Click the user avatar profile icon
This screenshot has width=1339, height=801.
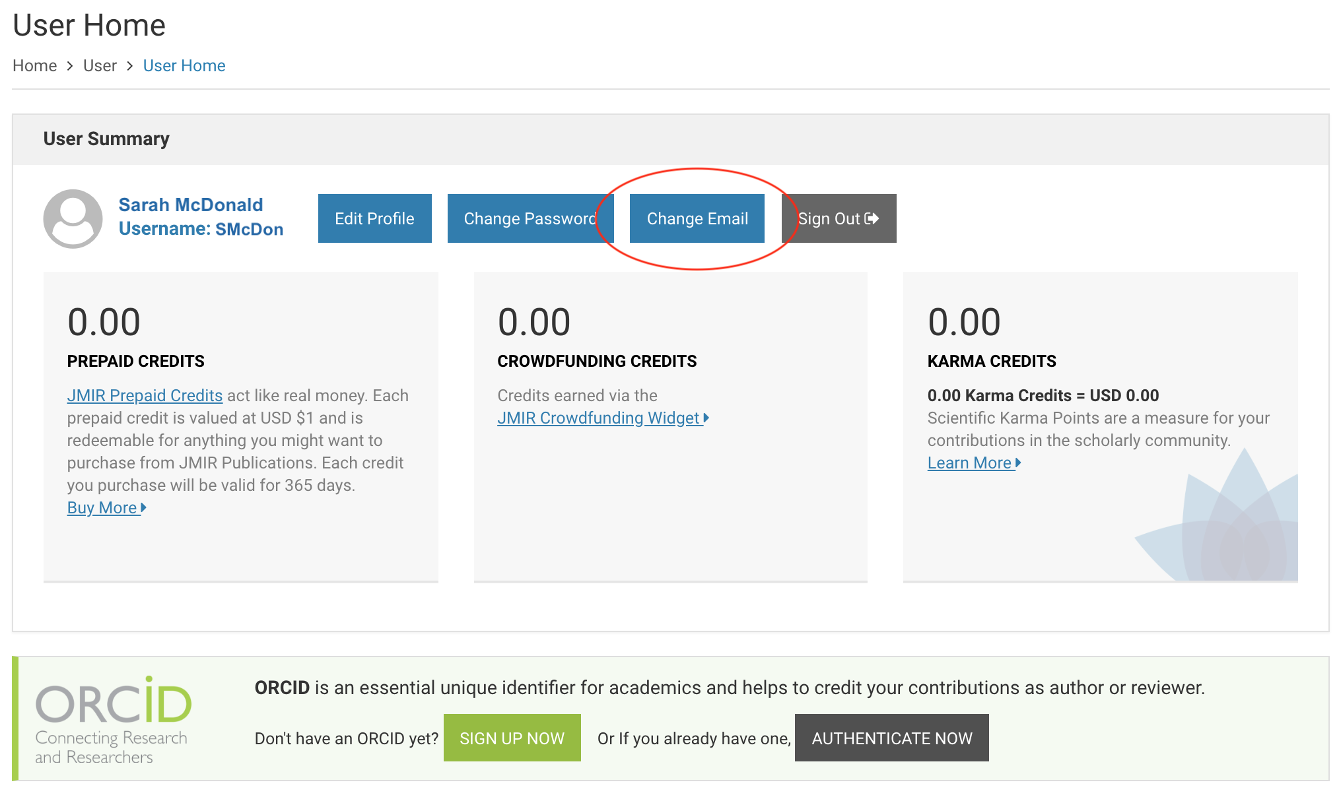coord(73,218)
